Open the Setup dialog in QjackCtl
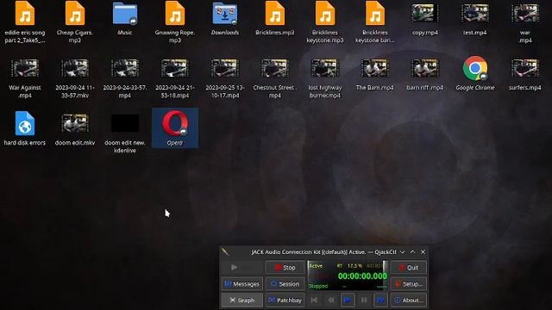The image size is (552, 310). click(x=408, y=283)
